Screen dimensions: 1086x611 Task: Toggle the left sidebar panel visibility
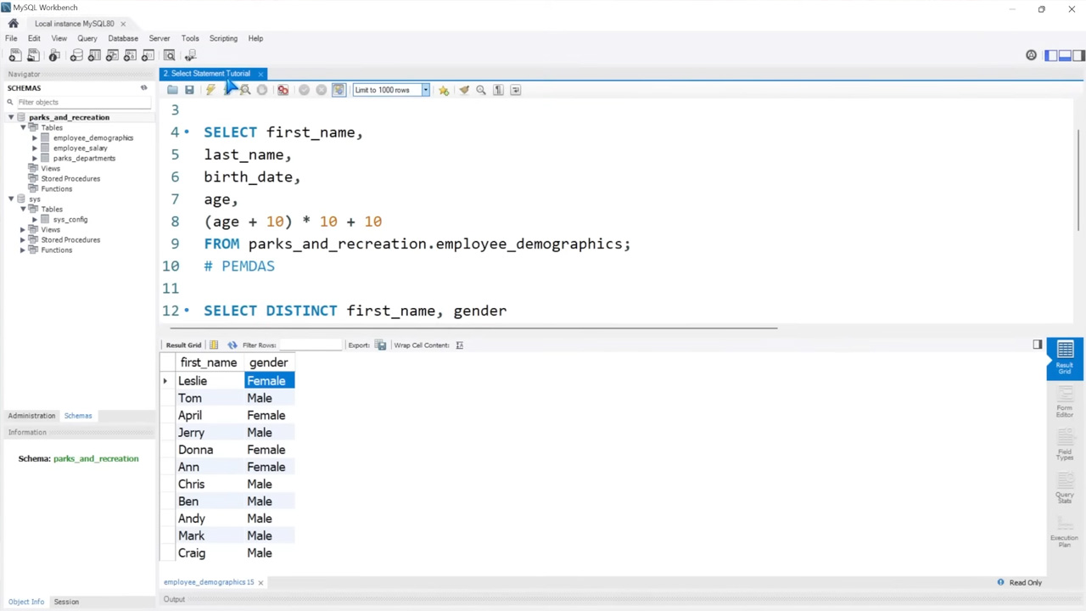tap(1051, 56)
